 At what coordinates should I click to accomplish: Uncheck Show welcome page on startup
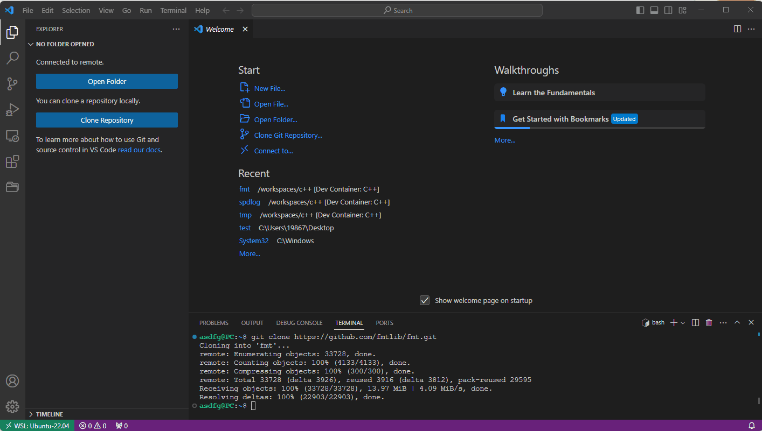(x=425, y=300)
